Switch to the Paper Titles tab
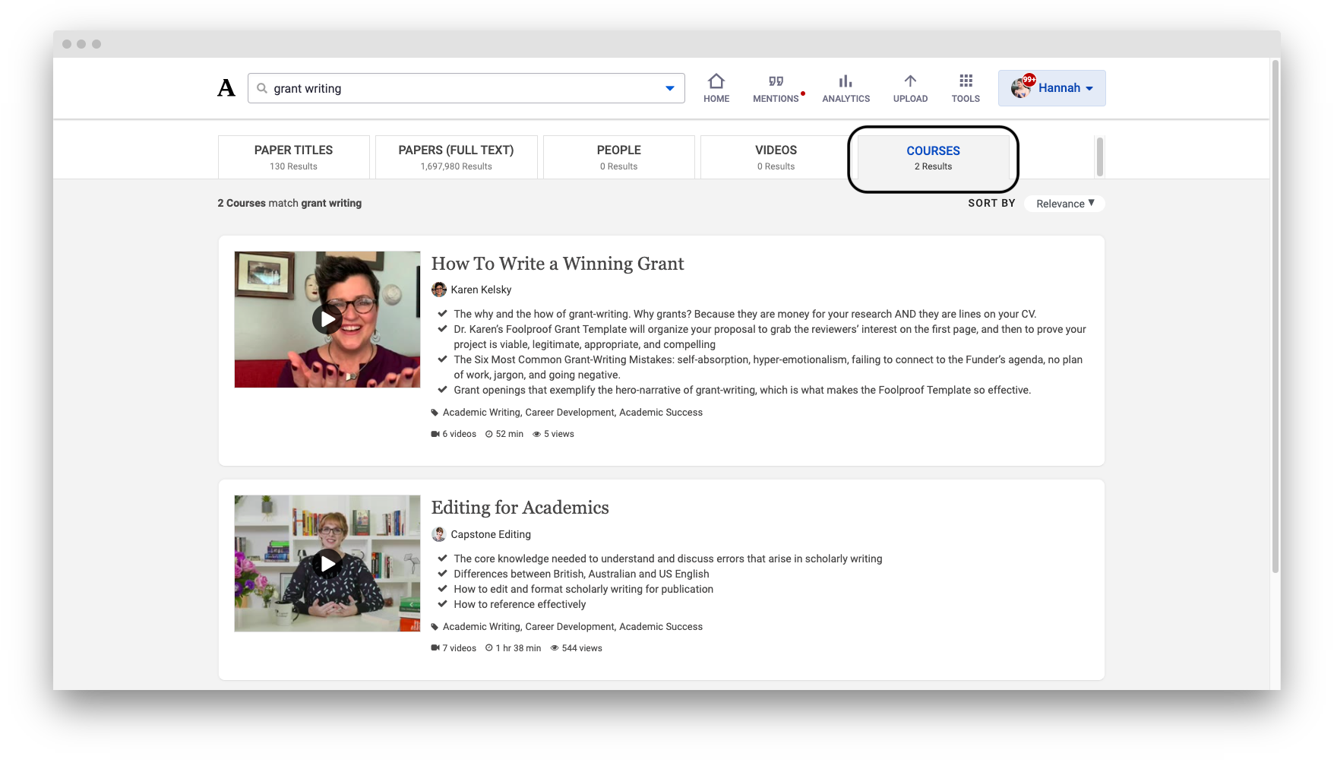Image resolution: width=1334 pixels, height=766 pixels. pos(294,157)
